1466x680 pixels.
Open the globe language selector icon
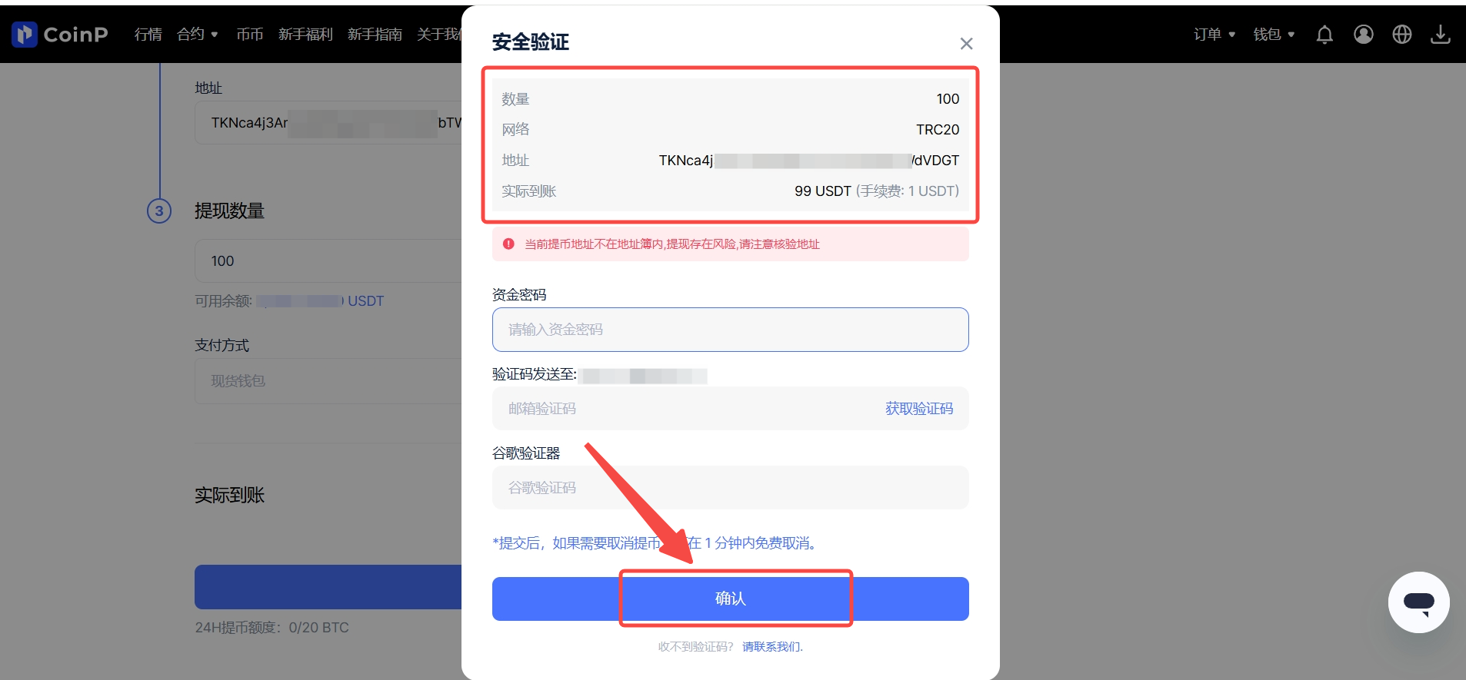(1402, 35)
